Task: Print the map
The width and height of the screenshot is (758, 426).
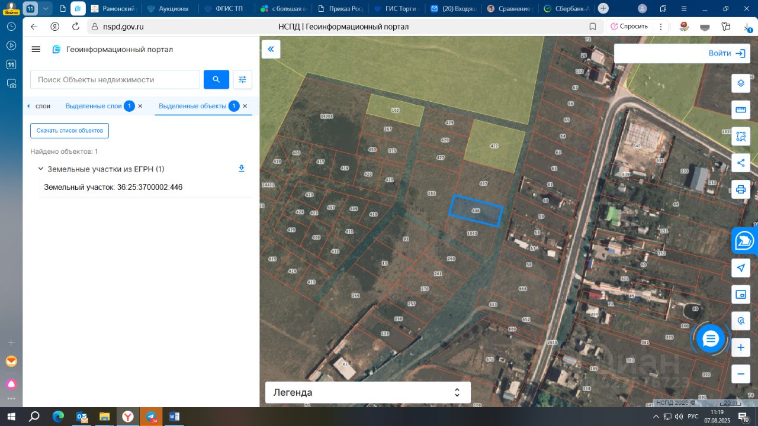Action: click(740, 189)
